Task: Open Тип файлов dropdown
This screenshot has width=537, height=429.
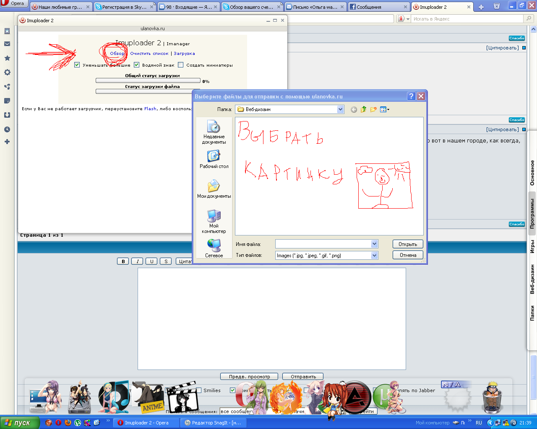Action: [x=374, y=255]
